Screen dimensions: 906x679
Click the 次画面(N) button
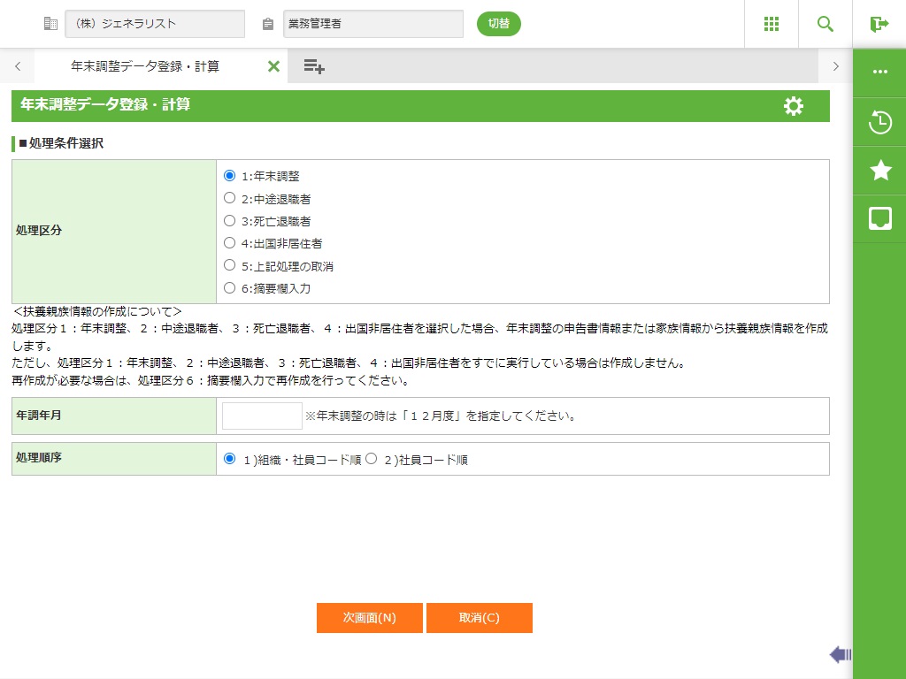click(369, 618)
